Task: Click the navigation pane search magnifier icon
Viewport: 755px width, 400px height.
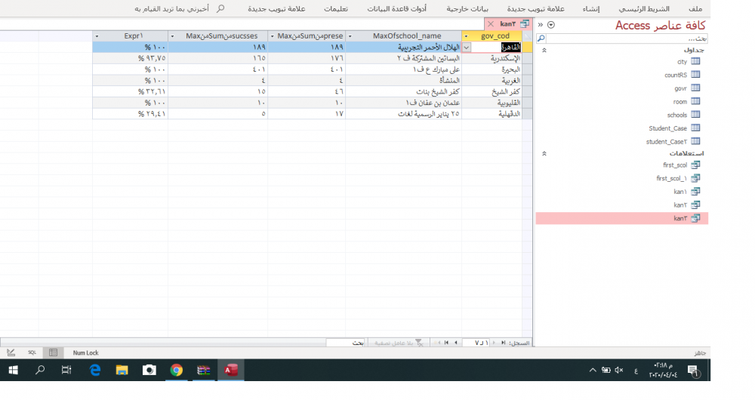Action: pyautogui.click(x=541, y=38)
